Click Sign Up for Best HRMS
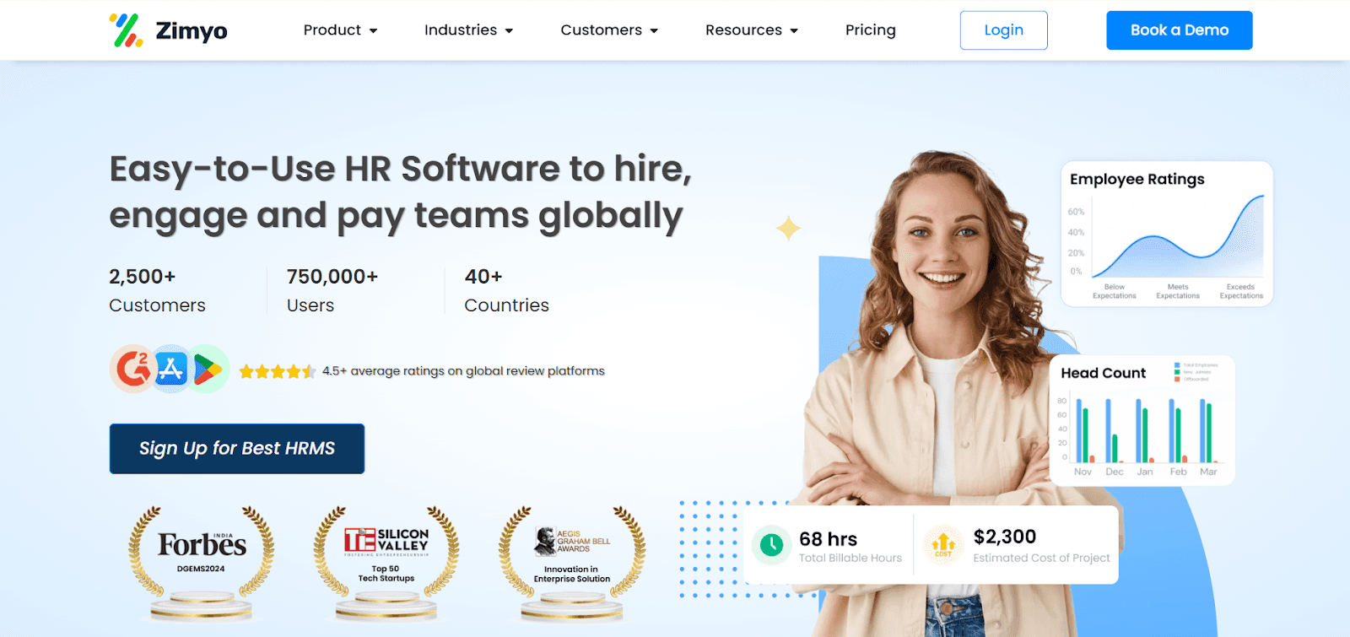The image size is (1350, 637). pos(237,449)
